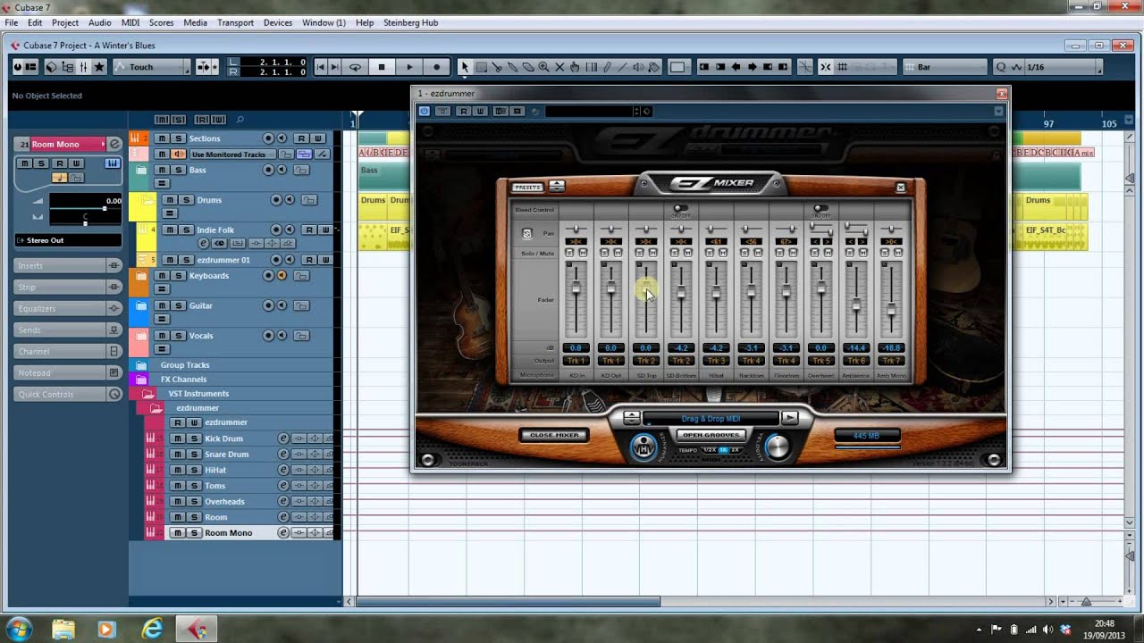Select the Zoom magnifier tool
Viewport: 1144px width, 643px height.
[544, 67]
